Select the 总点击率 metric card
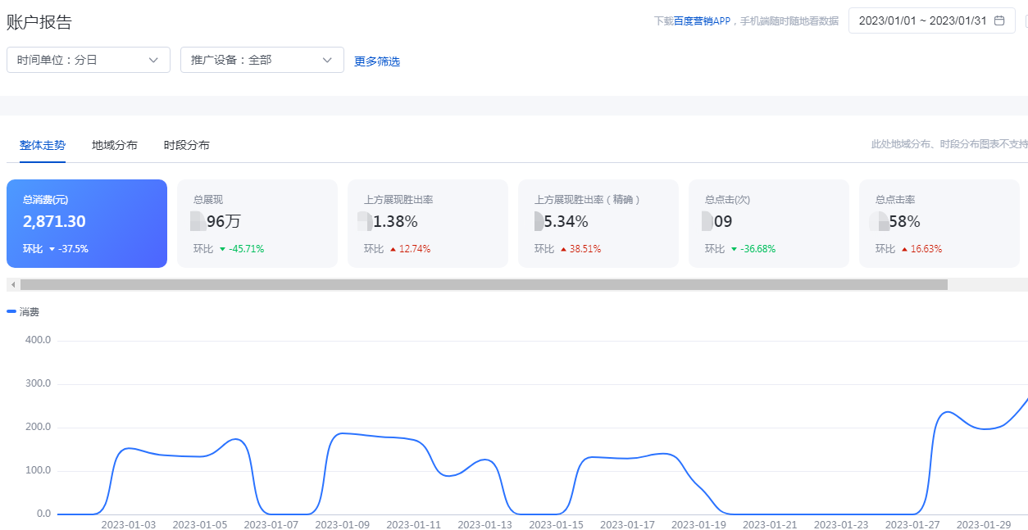Viewport: 1028px width, 530px height. [x=939, y=224]
